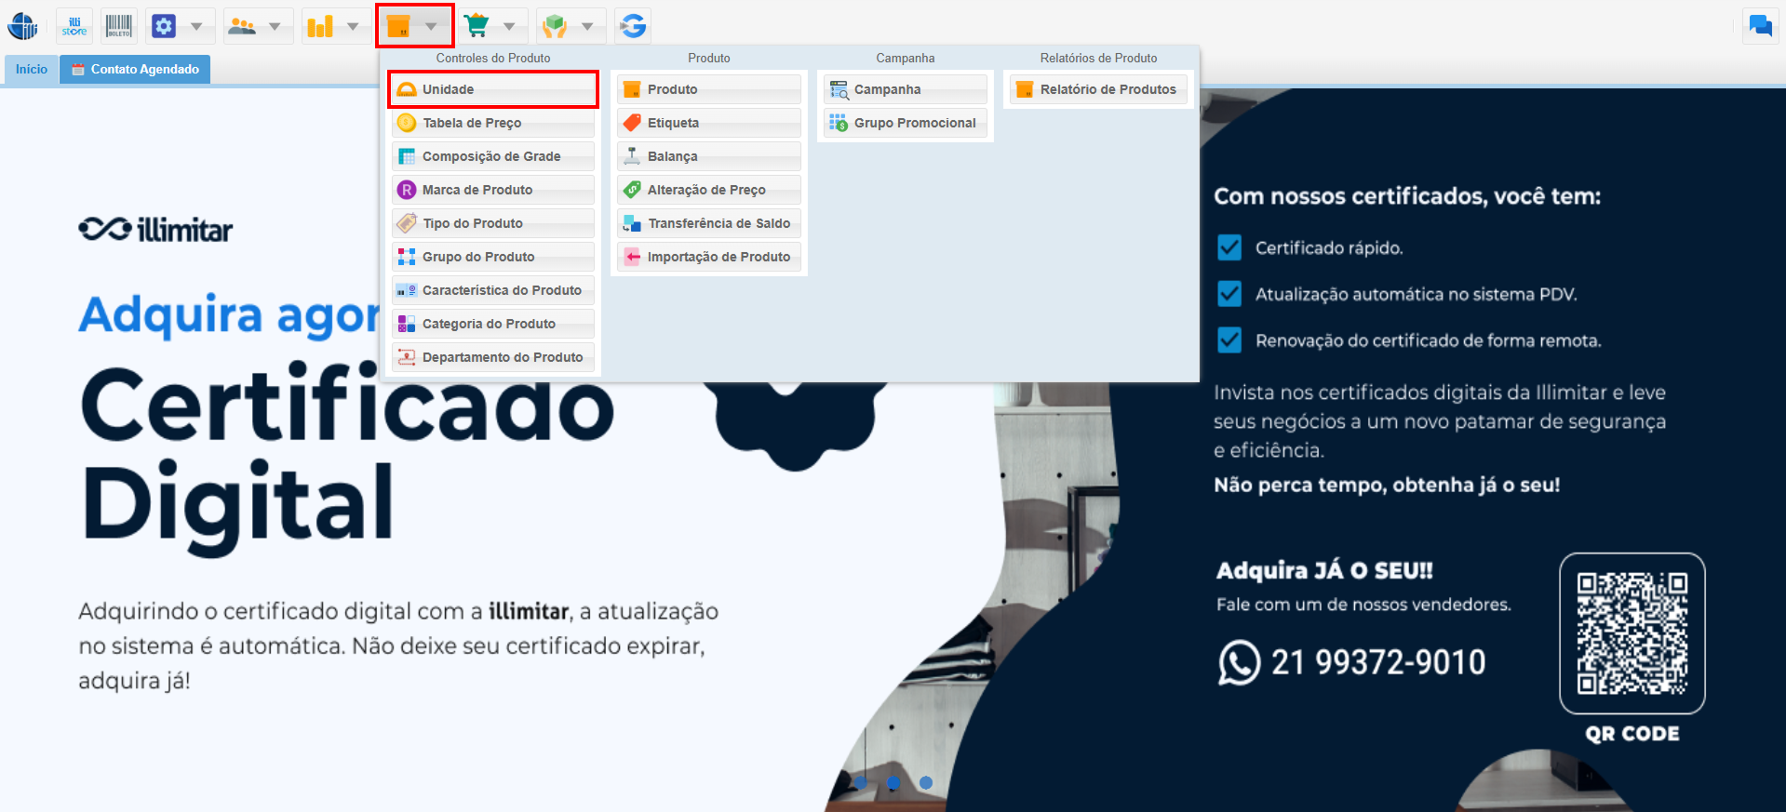Click the gold coins finance icon
Screen dimensions: 1786x812
pyautogui.click(x=320, y=26)
